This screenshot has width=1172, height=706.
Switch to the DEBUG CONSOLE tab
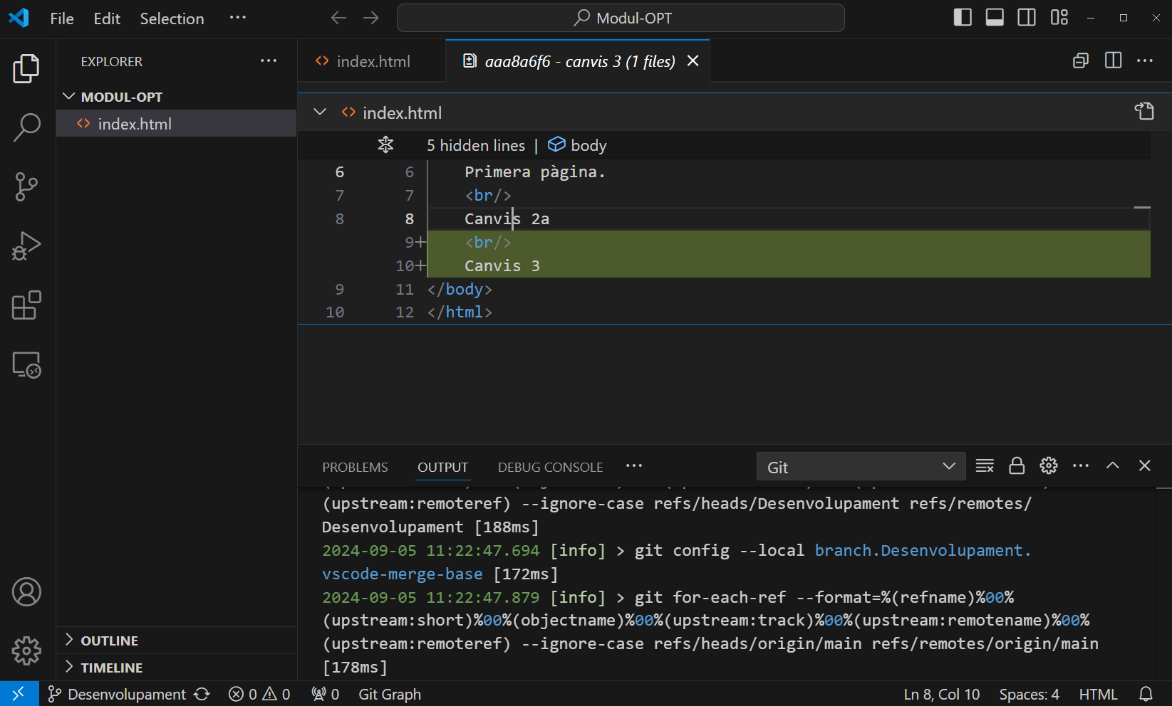(x=550, y=467)
